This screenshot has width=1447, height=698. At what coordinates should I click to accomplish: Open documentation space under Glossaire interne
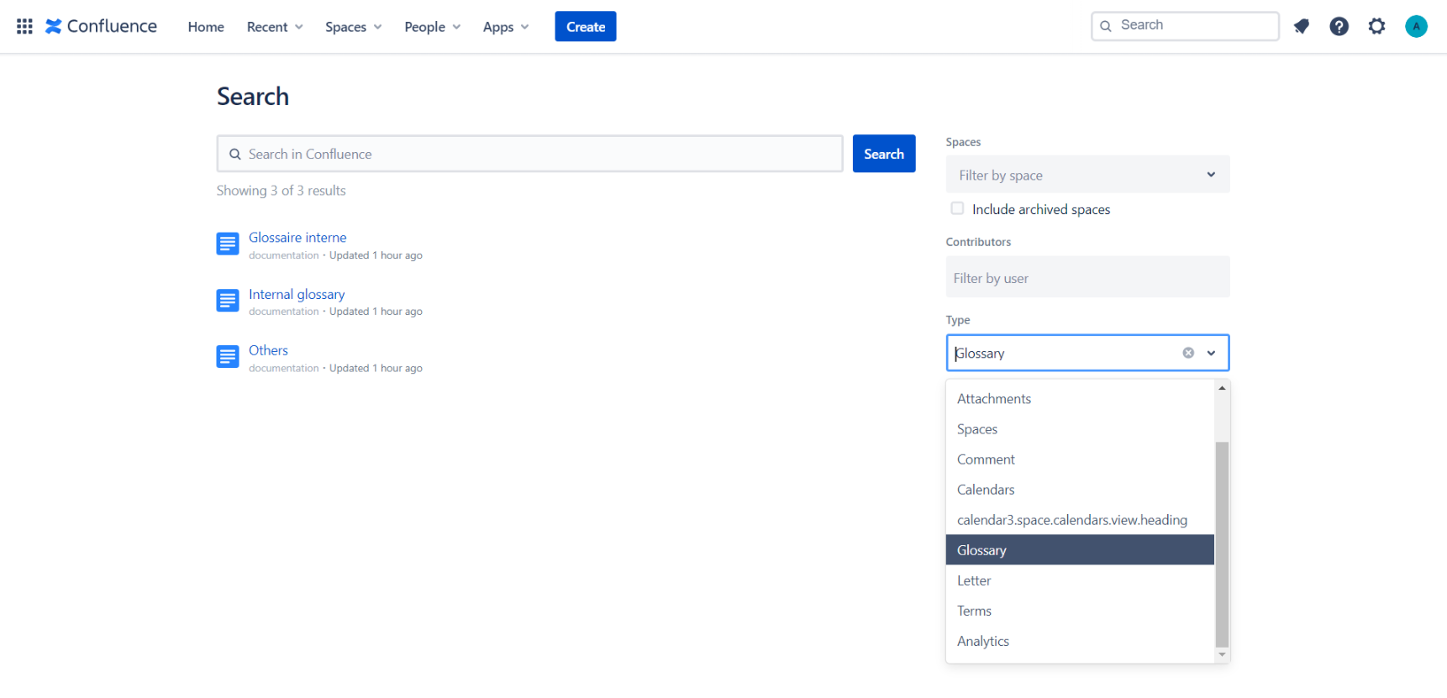click(x=284, y=255)
